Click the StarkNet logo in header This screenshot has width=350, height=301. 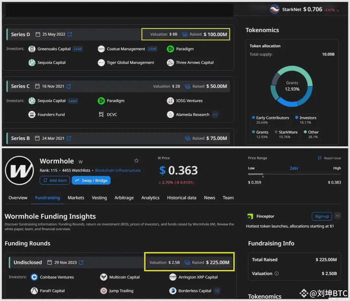coord(274,9)
